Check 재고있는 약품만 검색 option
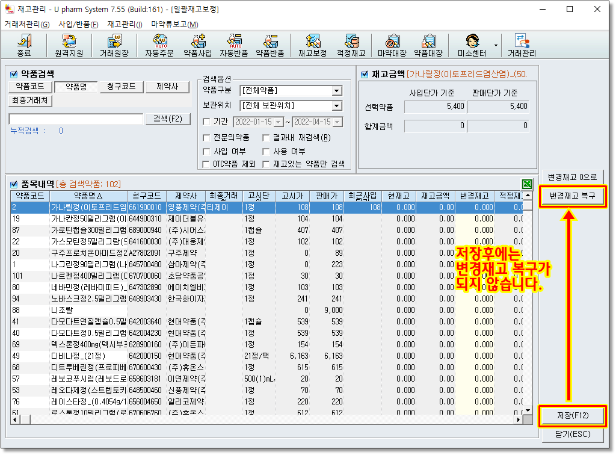 [x=266, y=164]
